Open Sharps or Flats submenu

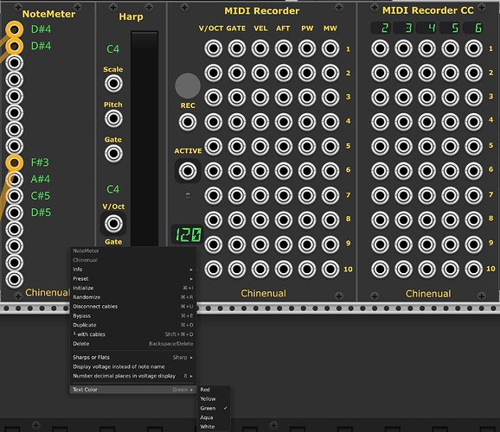pos(133,357)
